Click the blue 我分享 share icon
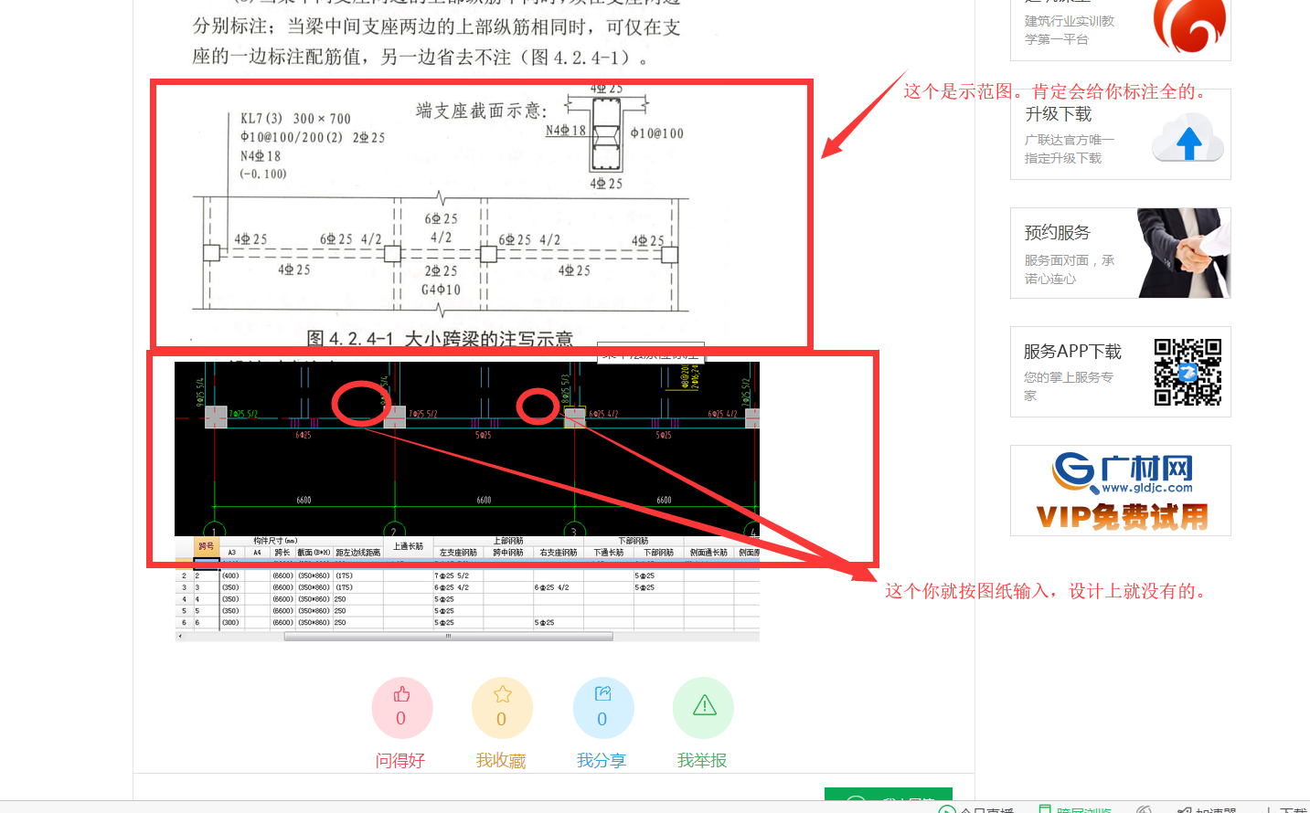The width and height of the screenshot is (1310, 813). [602, 708]
